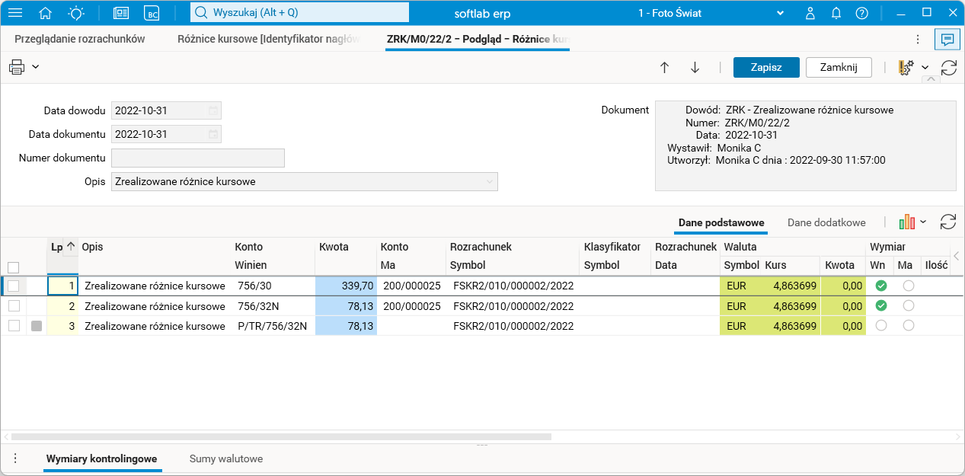This screenshot has height=476, width=965.
Task: Select the Ma radio button in row 2
Action: click(x=908, y=305)
